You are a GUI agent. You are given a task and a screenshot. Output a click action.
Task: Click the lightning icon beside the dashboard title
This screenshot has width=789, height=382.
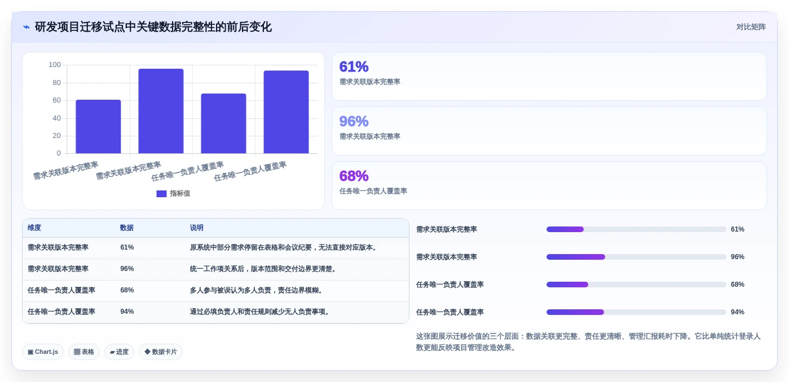click(27, 27)
